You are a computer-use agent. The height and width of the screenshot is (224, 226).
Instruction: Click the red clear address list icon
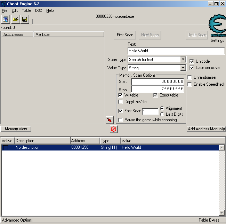pos(114,129)
